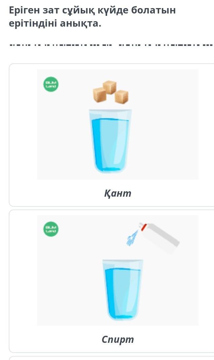The image size is (214, 360).
Task: Click the green BilimLand logo in Спирт card
Action: click(x=51, y=229)
